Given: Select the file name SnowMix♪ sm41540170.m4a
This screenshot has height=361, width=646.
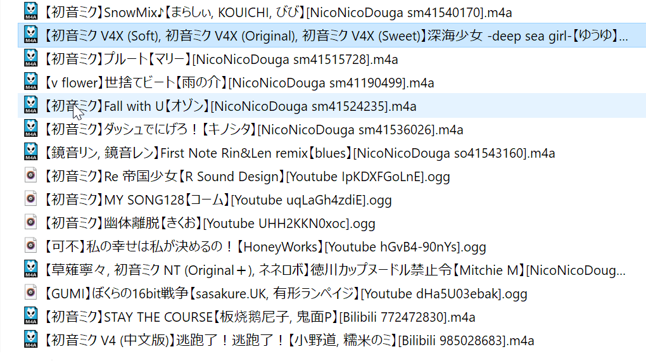Looking at the screenshot, I should tap(278, 13).
